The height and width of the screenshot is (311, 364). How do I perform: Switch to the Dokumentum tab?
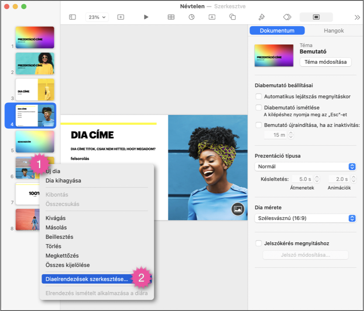tap(277, 31)
